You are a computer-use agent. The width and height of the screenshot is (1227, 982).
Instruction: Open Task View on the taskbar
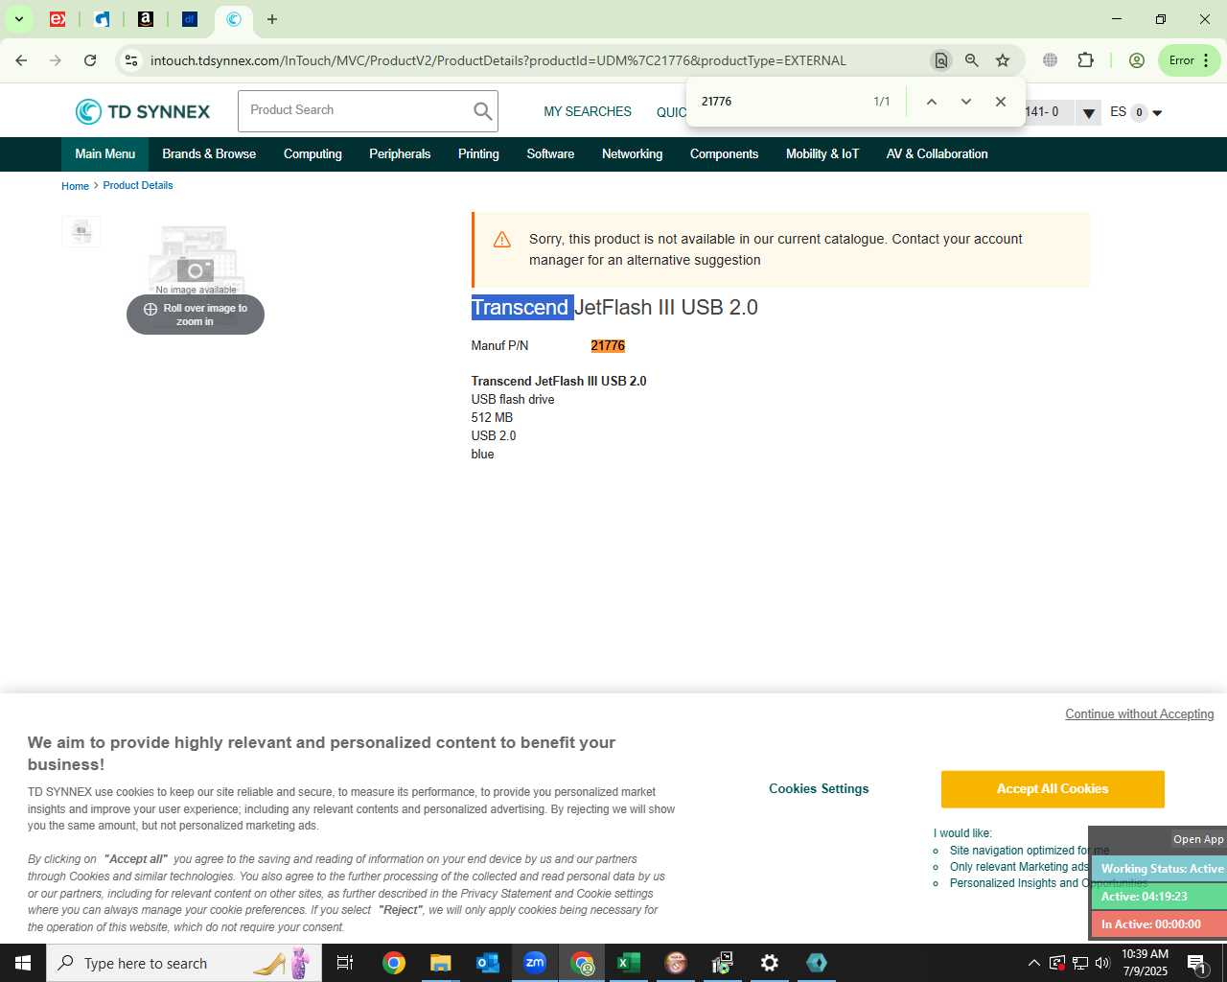pyautogui.click(x=345, y=963)
